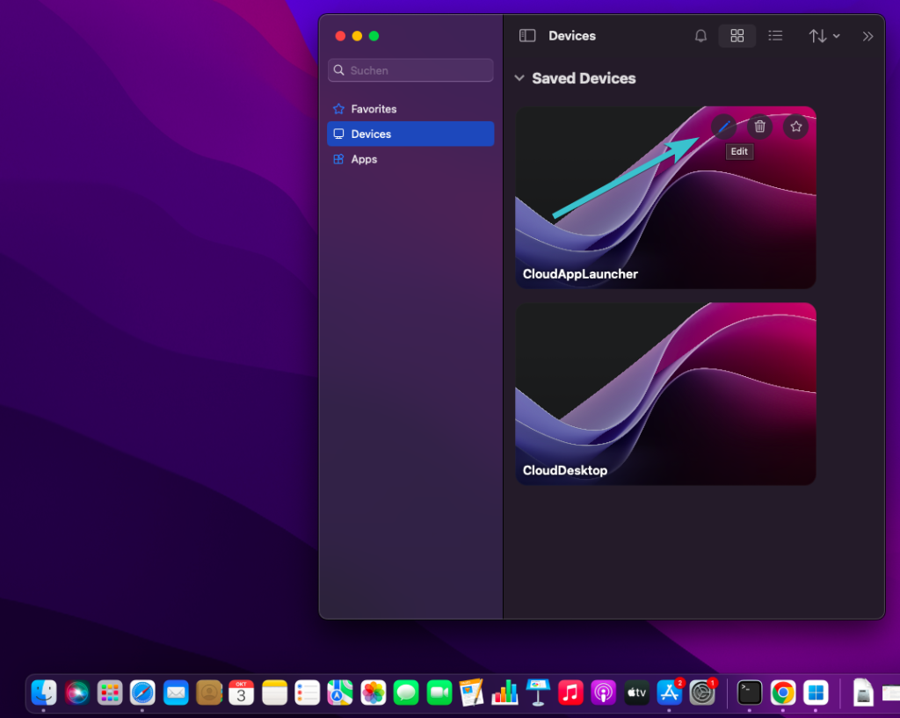Select Favorites in the sidebar
Image resolution: width=900 pixels, height=718 pixels.
click(410, 108)
